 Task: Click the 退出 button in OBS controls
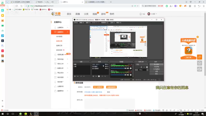[156, 74]
